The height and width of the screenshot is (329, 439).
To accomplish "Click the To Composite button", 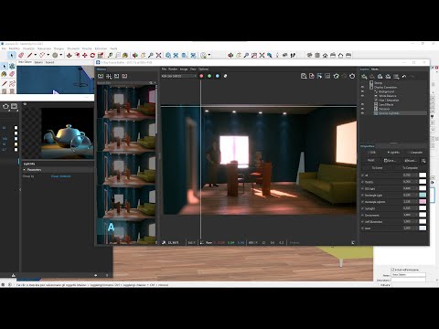I will pyautogui.click(x=410, y=168).
